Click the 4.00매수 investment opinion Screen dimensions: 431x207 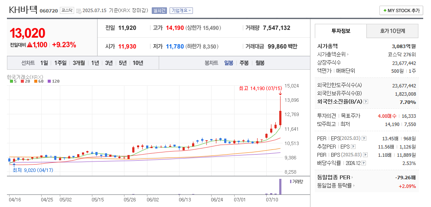tap(386, 116)
